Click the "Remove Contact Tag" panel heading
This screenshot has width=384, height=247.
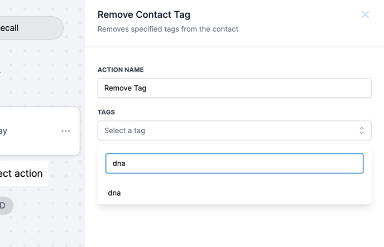tap(144, 14)
